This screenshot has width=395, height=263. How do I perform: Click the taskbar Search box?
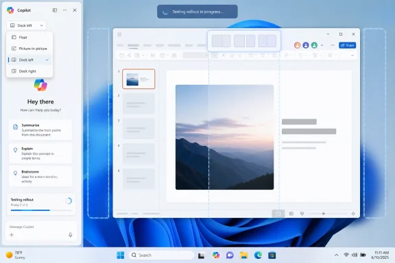tap(161, 255)
